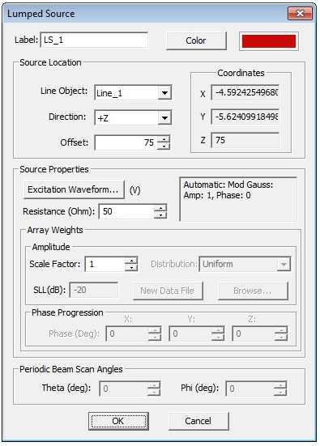Click the Scale Factor input field

click(105, 264)
